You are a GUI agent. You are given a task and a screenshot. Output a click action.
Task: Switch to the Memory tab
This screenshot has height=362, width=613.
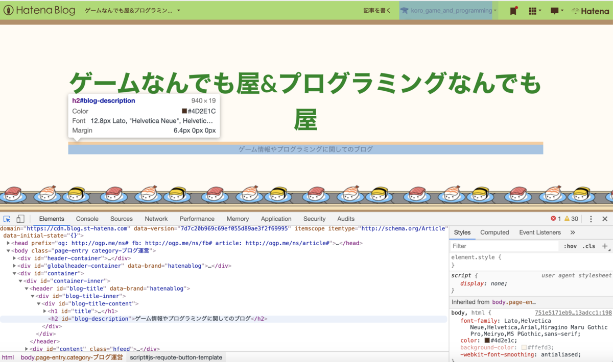point(238,219)
